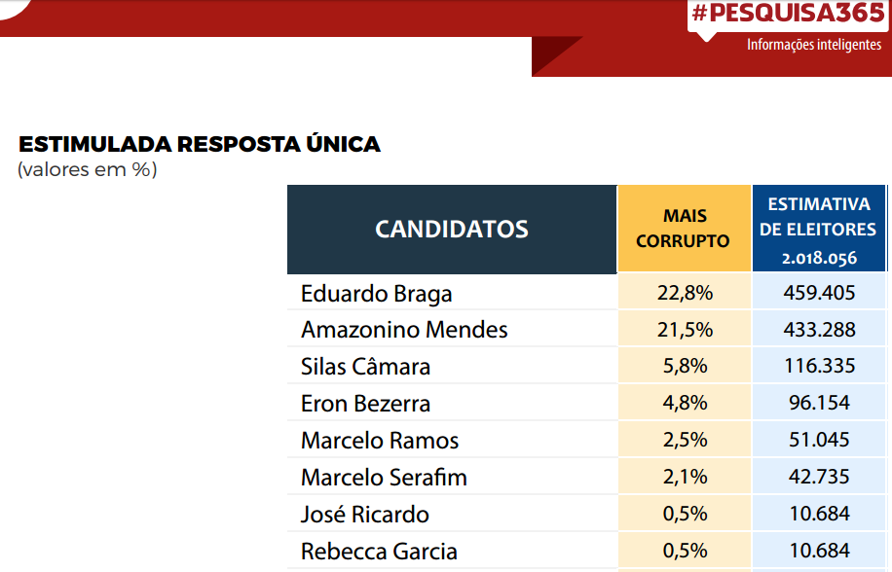Click the 459.405 voter estimate
Viewport: 892px width, 572px height.
pos(819,293)
